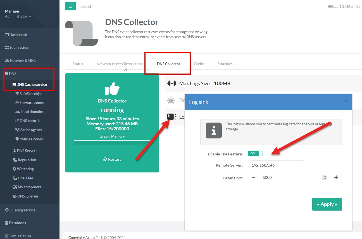Open the Watchdog sidebar item
The image size is (362, 239).
pos(25,169)
